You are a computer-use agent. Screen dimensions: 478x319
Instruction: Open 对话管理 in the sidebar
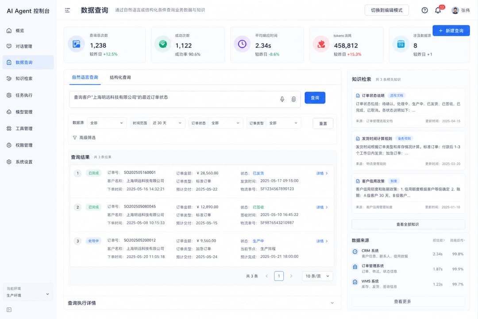point(28,47)
